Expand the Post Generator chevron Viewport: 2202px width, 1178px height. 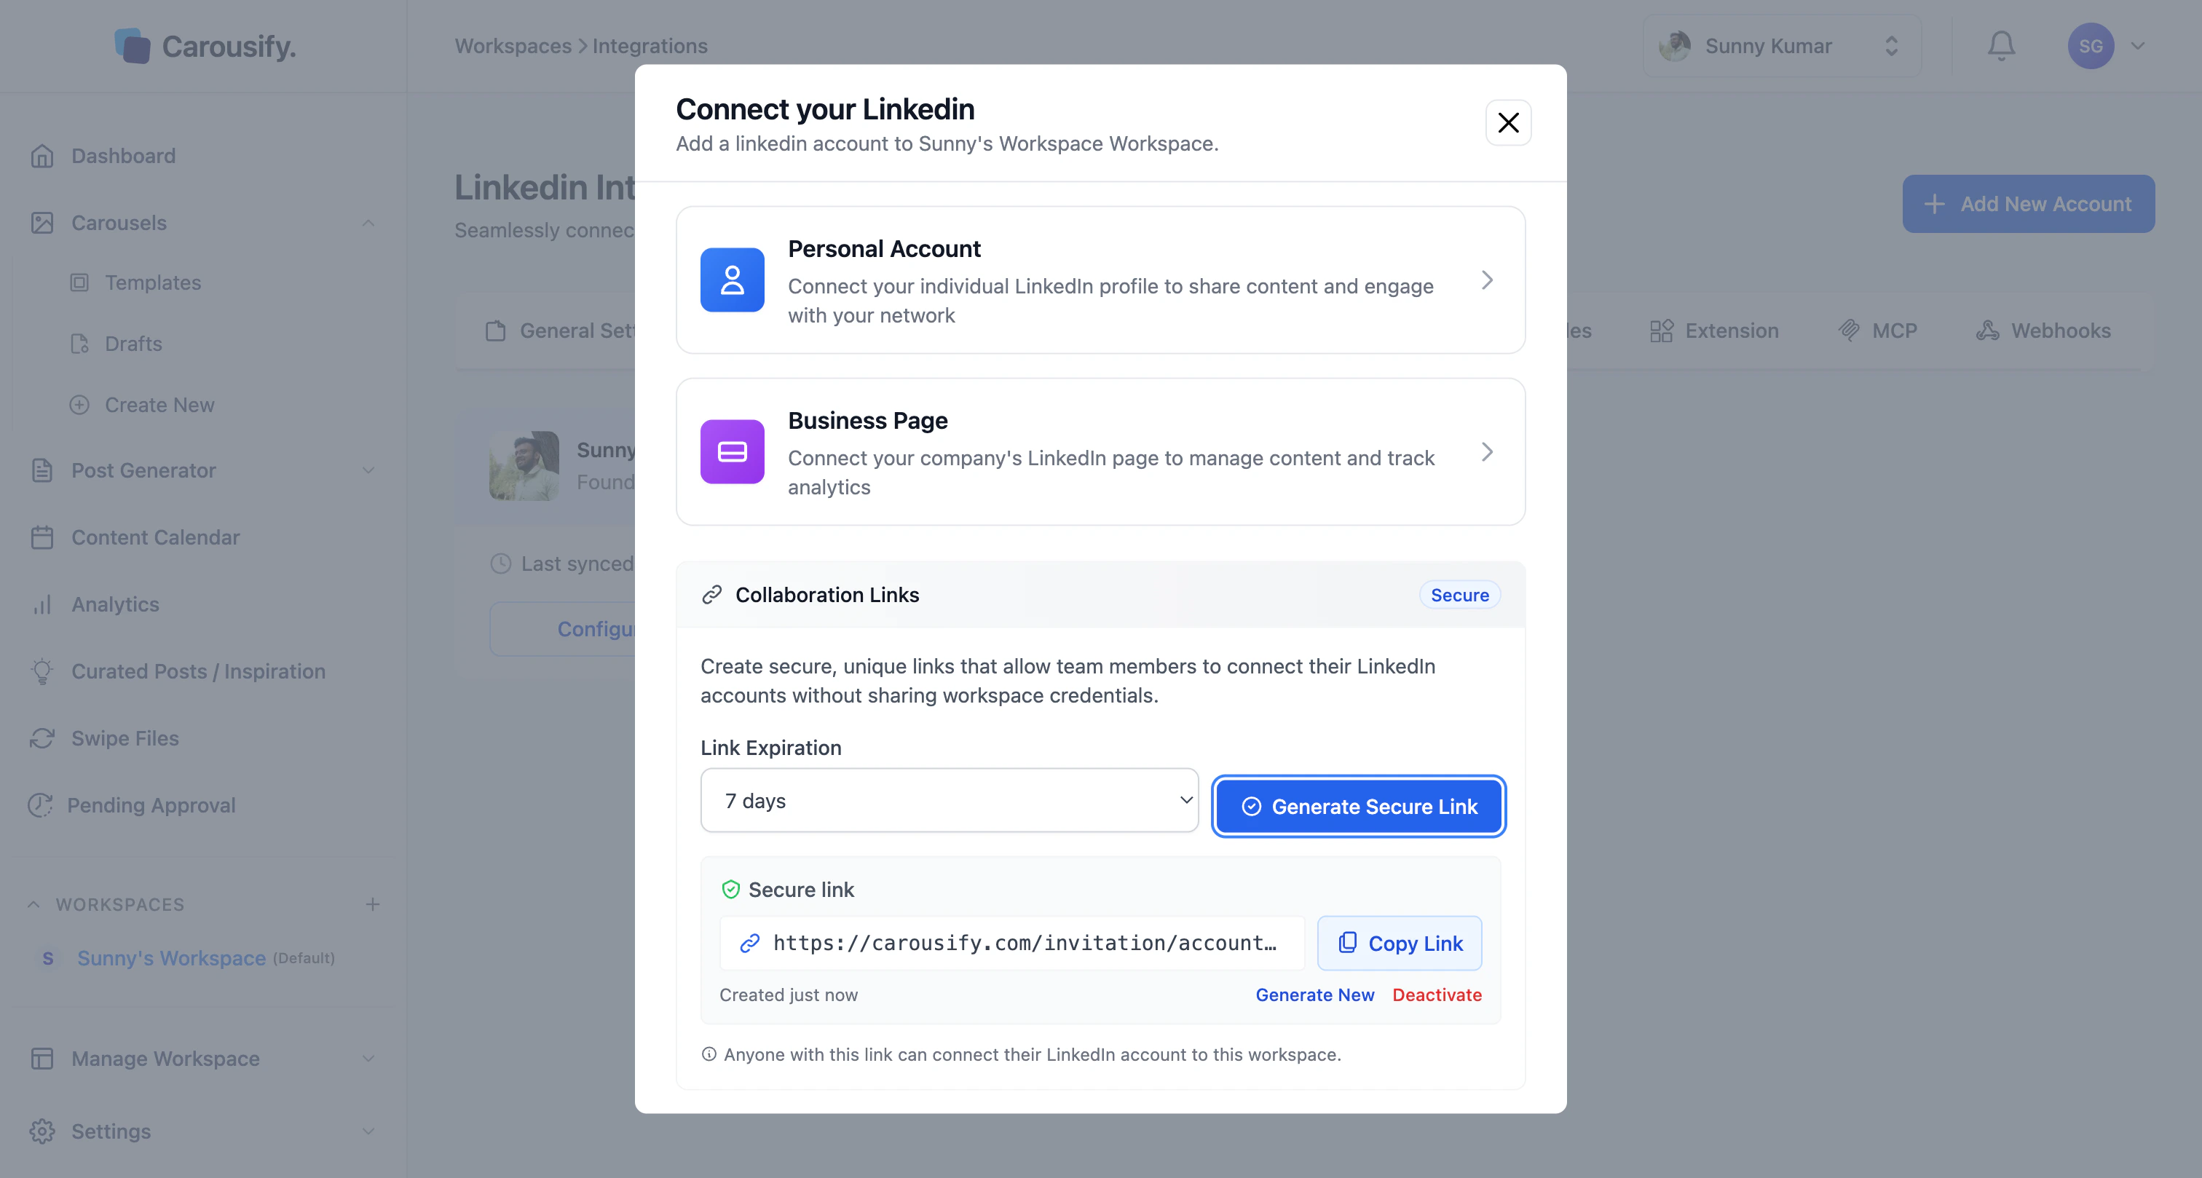pyautogui.click(x=368, y=470)
